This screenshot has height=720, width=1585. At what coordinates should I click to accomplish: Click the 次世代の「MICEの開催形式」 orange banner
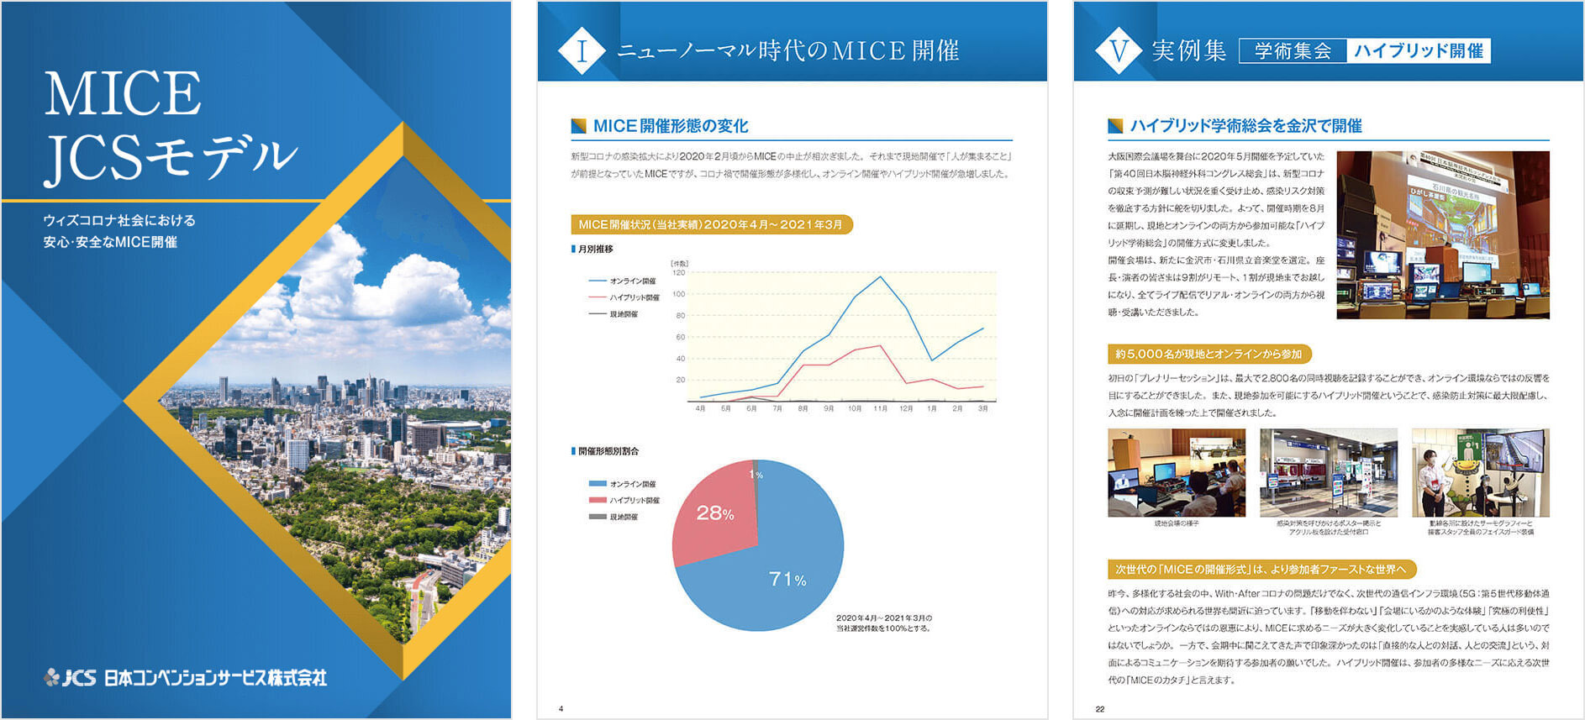[1261, 570]
